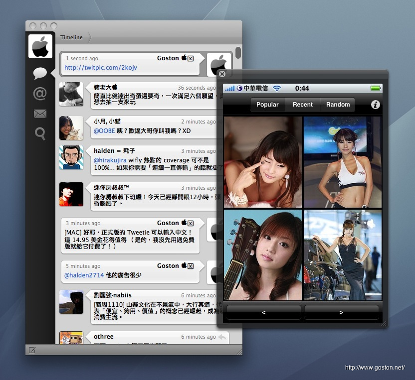
Task: Open the Timeline speech bubble view in sidebar
Action: [40, 73]
